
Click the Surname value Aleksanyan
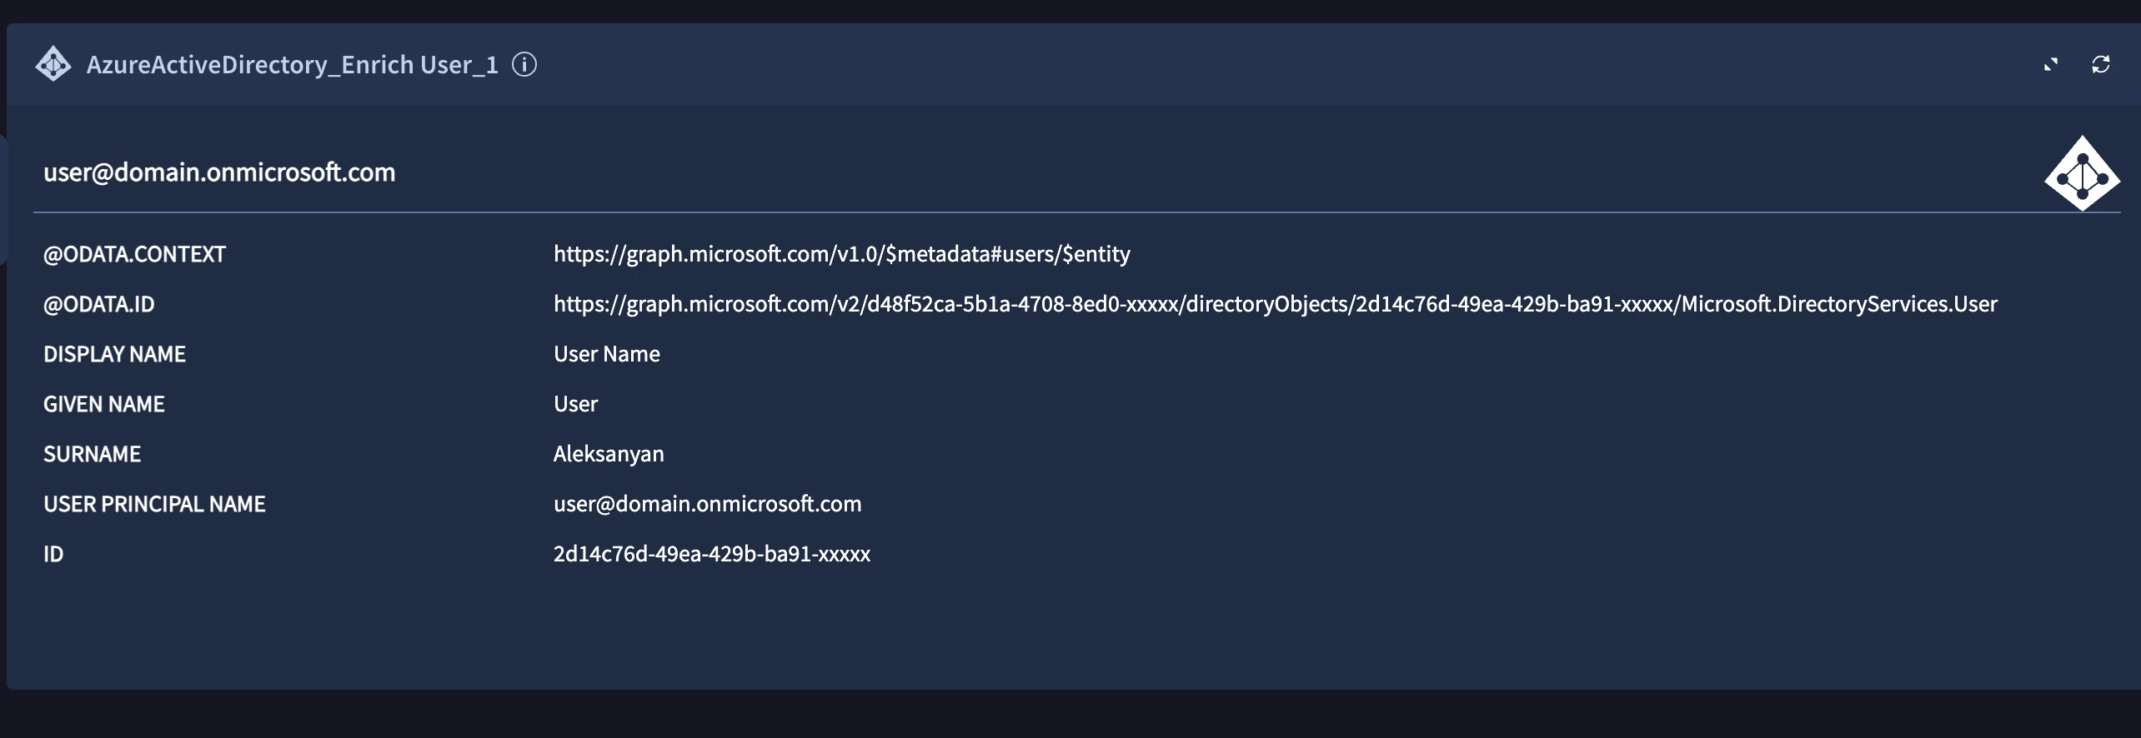[609, 454]
